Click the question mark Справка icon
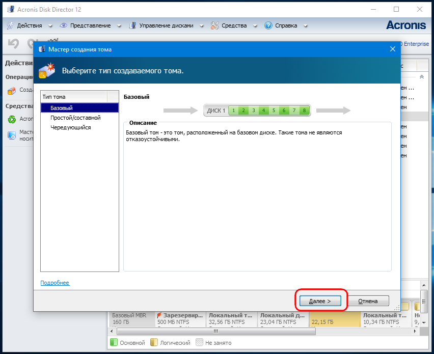The width and height of the screenshot is (434, 354). [268, 25]
